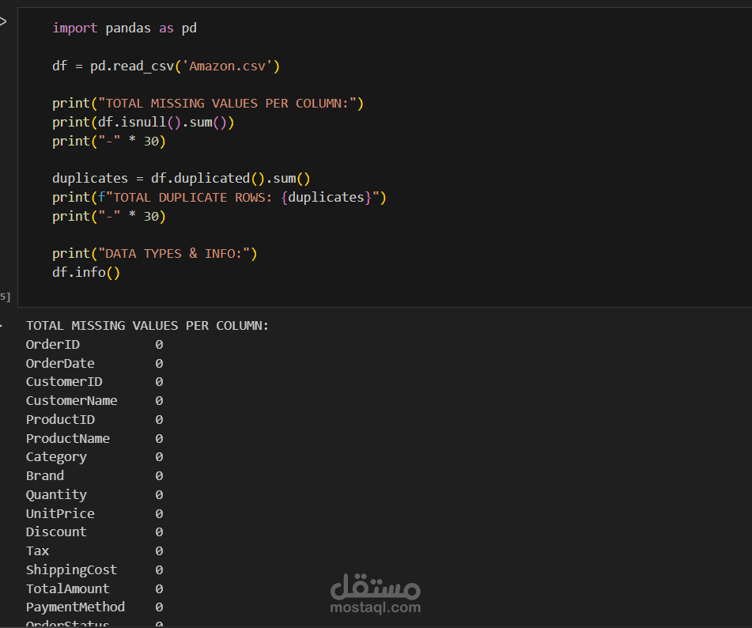Click the output header TOTAL MISSING VALUES PER COLUMN
This screenshot has height=628, width=752.
click(147, 325)
